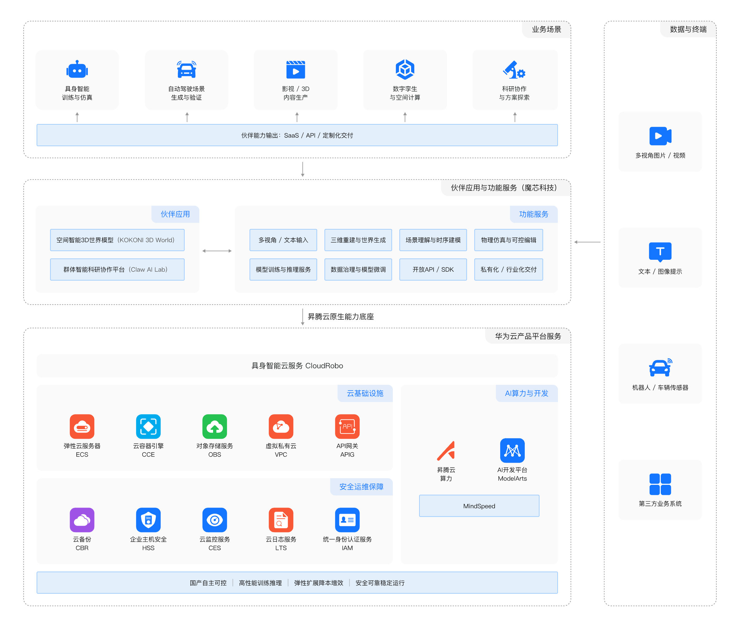Click the 昇腾云原生能力底座 text
This screenshot has width=740, height=627.
(341, 316)
